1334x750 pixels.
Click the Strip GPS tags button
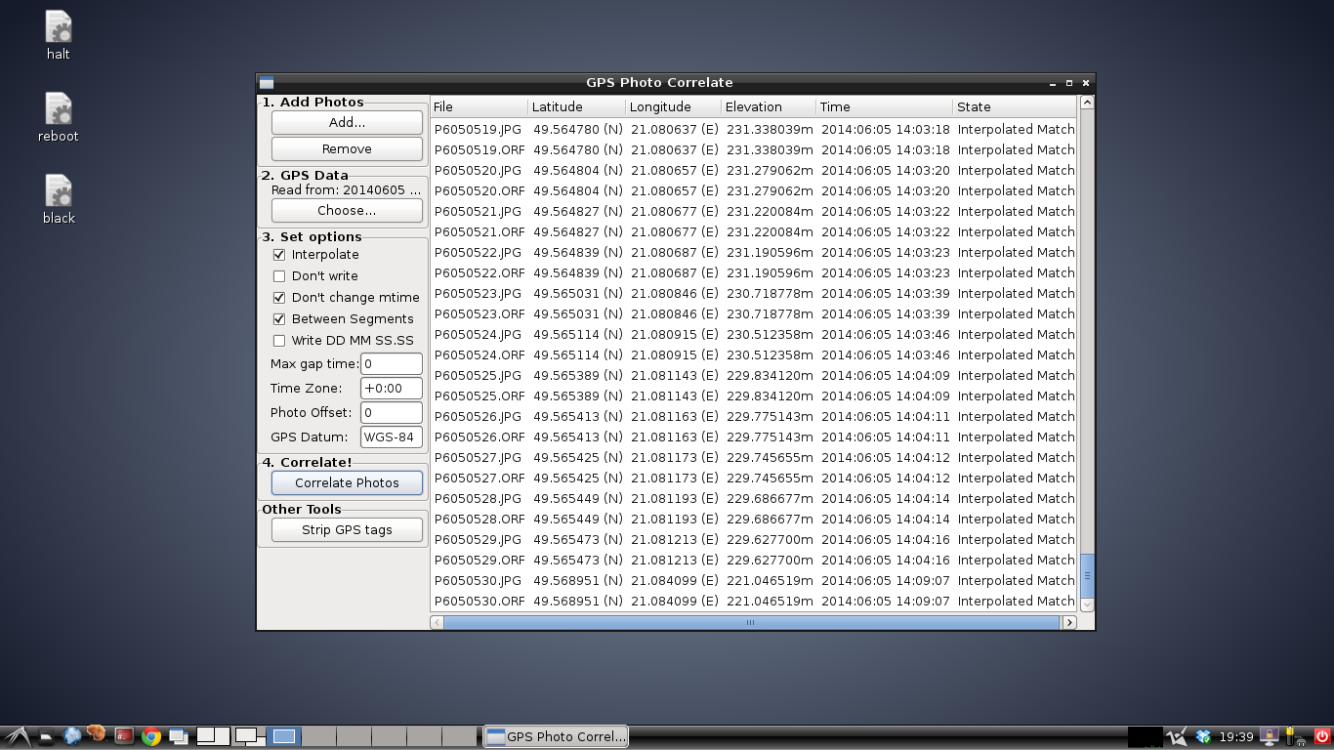(x=347, y=530)
